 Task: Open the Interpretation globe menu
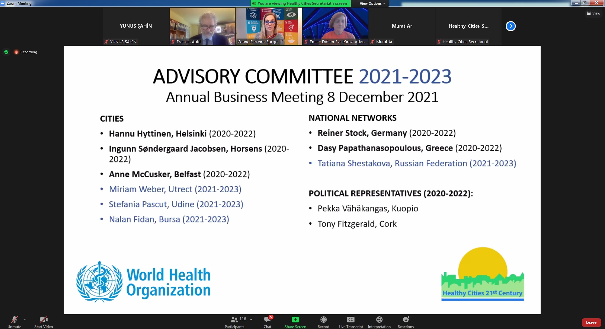pyautogui.click(x=379, y=322)
